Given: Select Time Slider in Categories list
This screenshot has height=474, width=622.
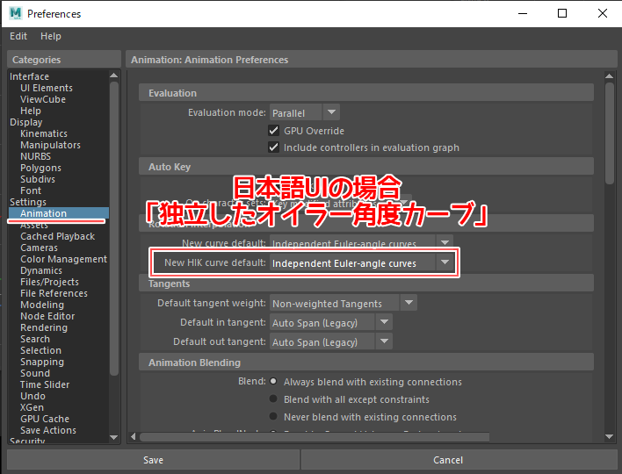Looking at the screenshot, I should [x=45, y=384].
